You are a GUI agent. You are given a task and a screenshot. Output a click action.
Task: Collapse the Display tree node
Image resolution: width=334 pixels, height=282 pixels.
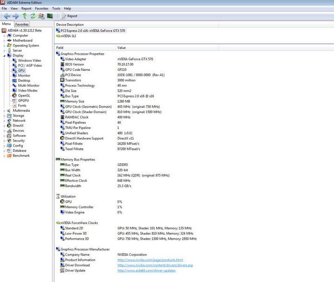click(4, 56)
